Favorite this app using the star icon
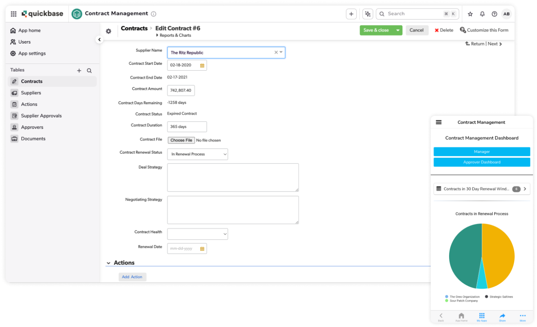The image size is (537, 327). [470, 13]
